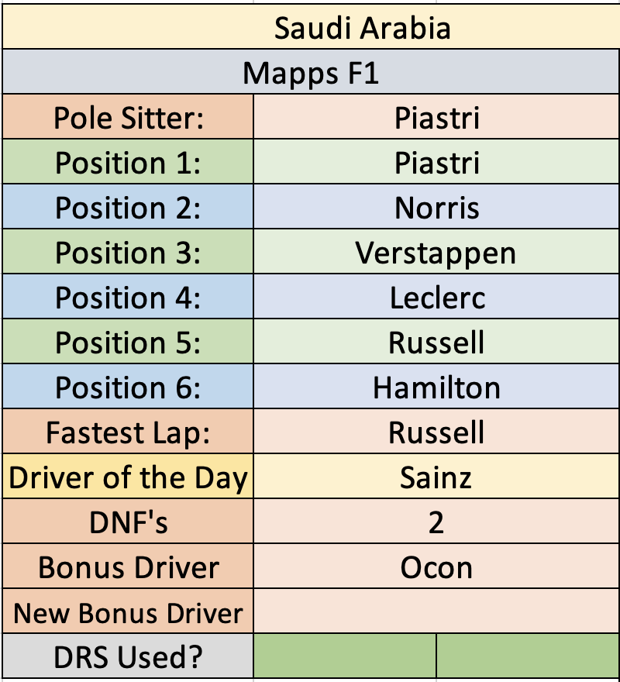
Task: Click the Fastest Lap label cell
Action: (x=128, y=432)
